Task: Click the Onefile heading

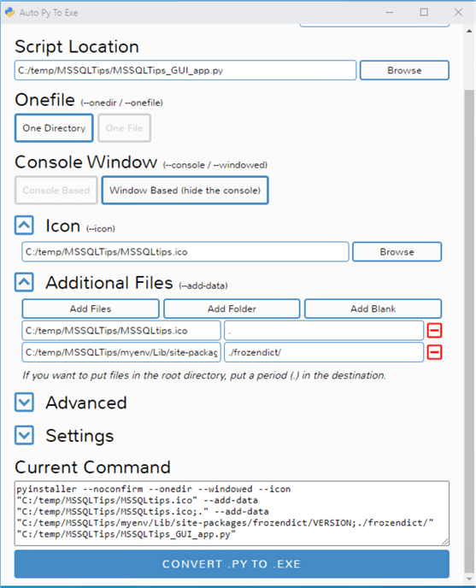Action: [44, 100]
